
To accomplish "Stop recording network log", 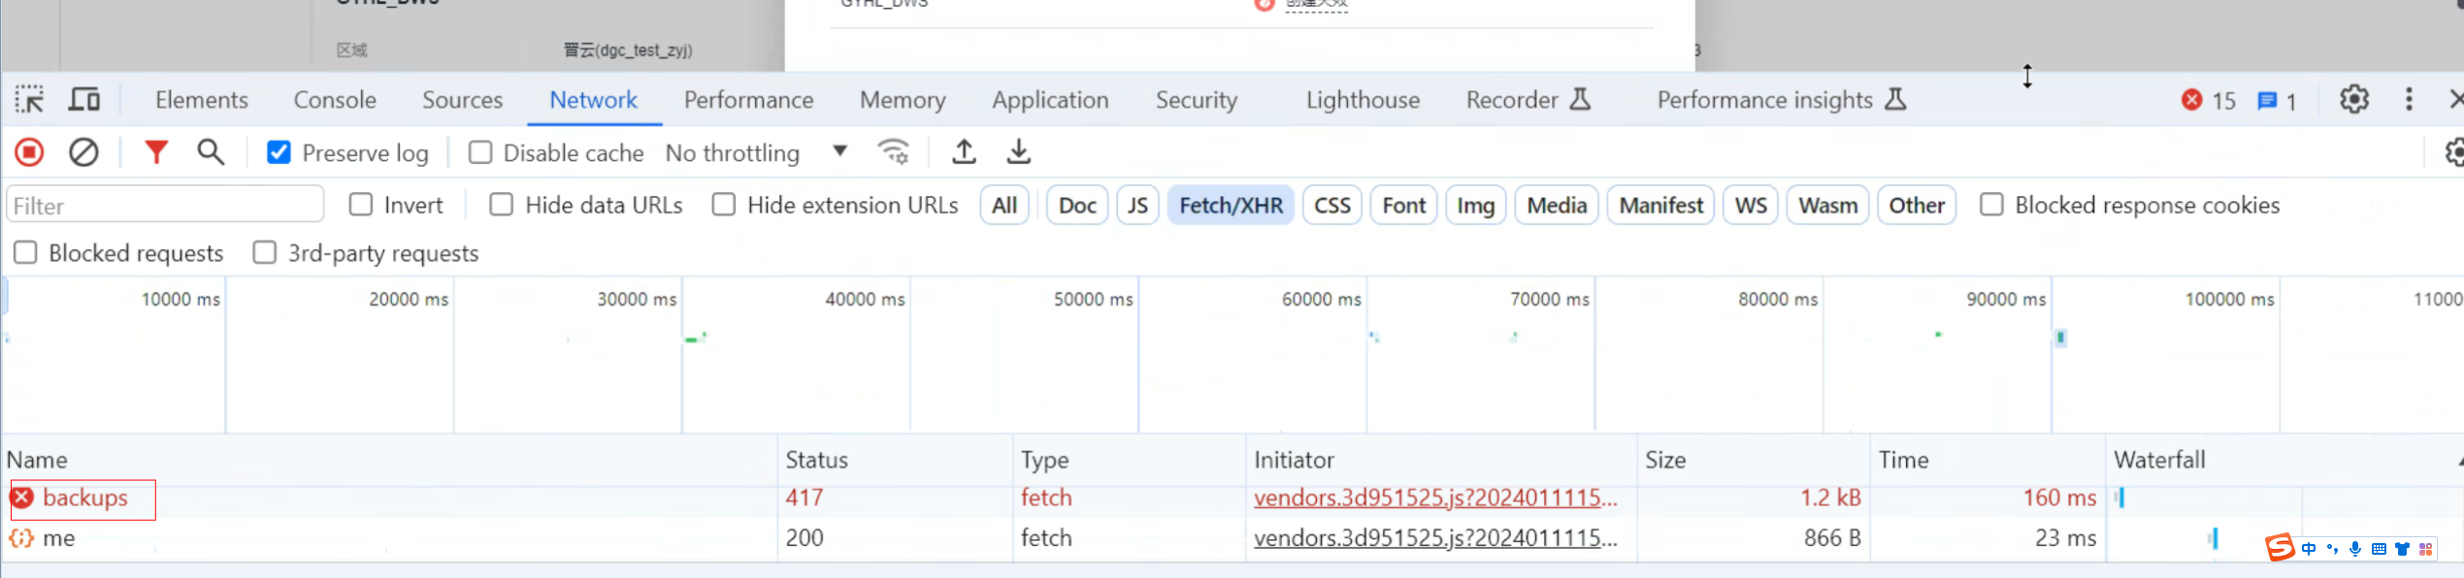I will point(29,153).
